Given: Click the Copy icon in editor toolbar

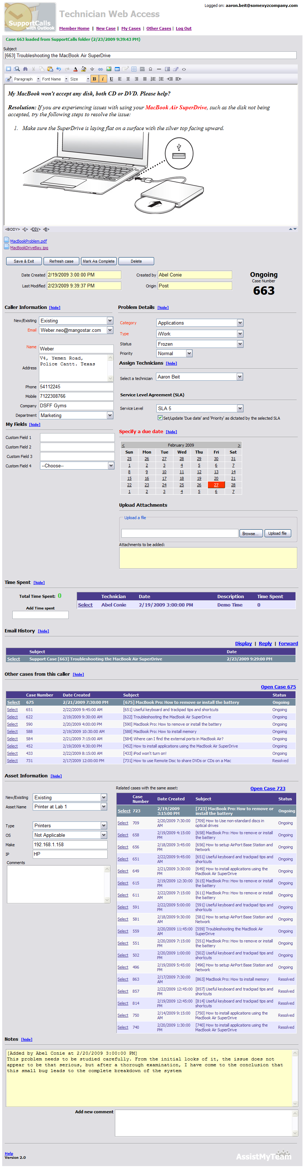Looking at the screenshot, I should [42, 69].
